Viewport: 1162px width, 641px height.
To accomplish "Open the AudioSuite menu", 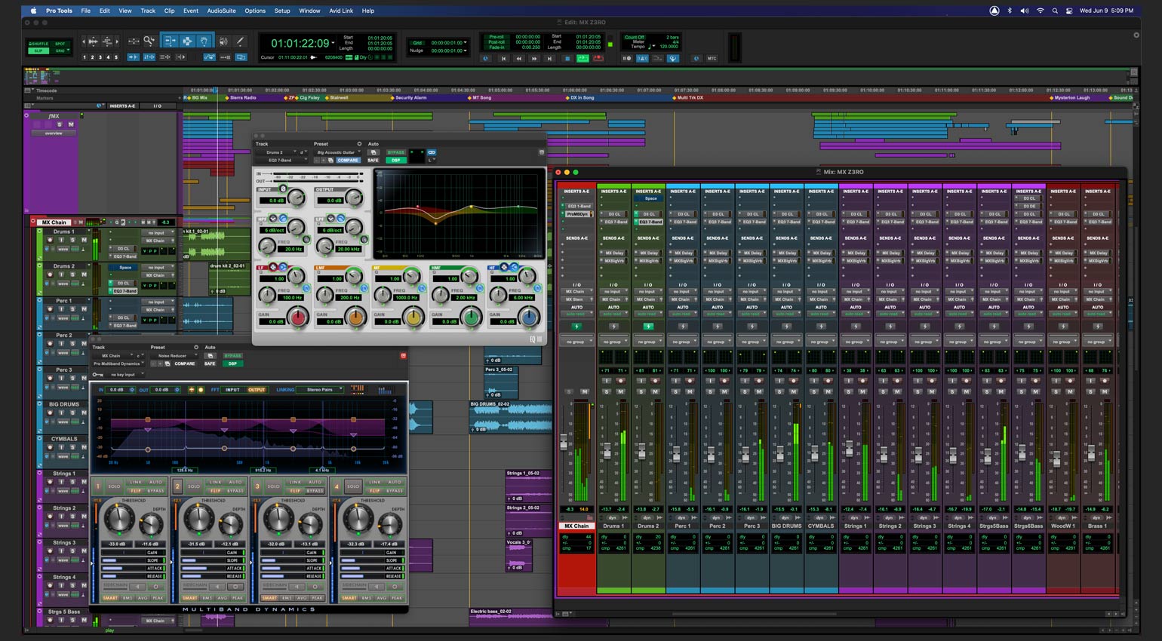I will [222, 11].
